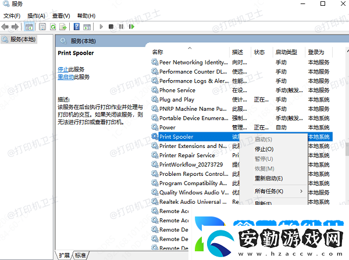Image resolution: width=349 pixels, height=260 pixels.
Task: Open the Help question-mark icon
Action: 77,27
